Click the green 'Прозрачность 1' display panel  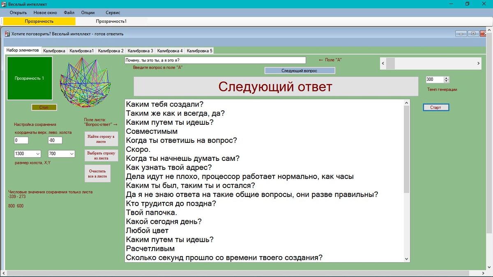click(x=29, y=79)
